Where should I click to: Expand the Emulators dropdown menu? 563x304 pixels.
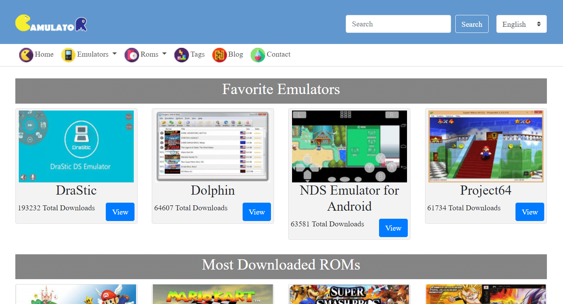point(97,54)
